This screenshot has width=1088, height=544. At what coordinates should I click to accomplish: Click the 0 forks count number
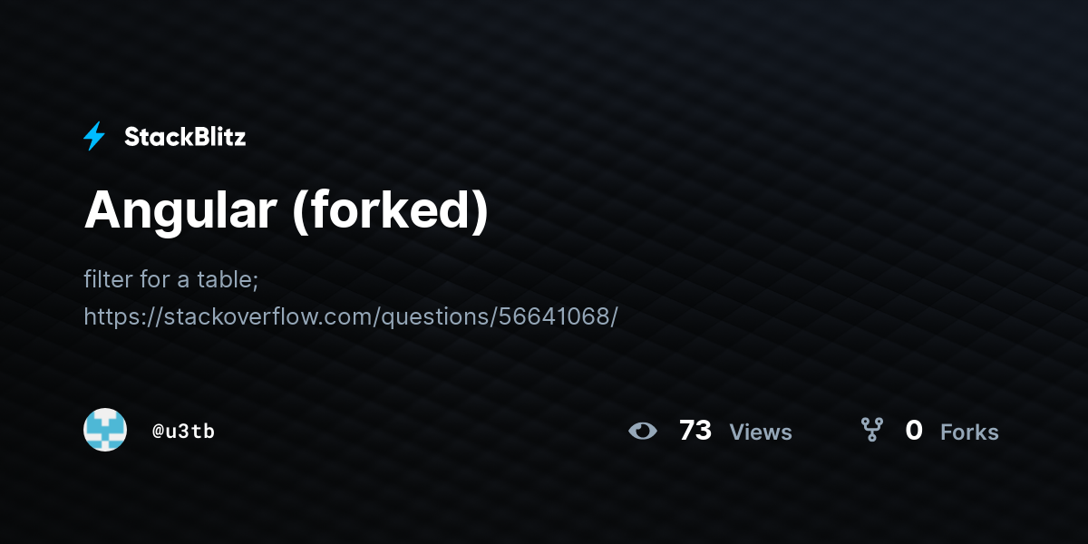pyautogui.click(x=914, y=431)
